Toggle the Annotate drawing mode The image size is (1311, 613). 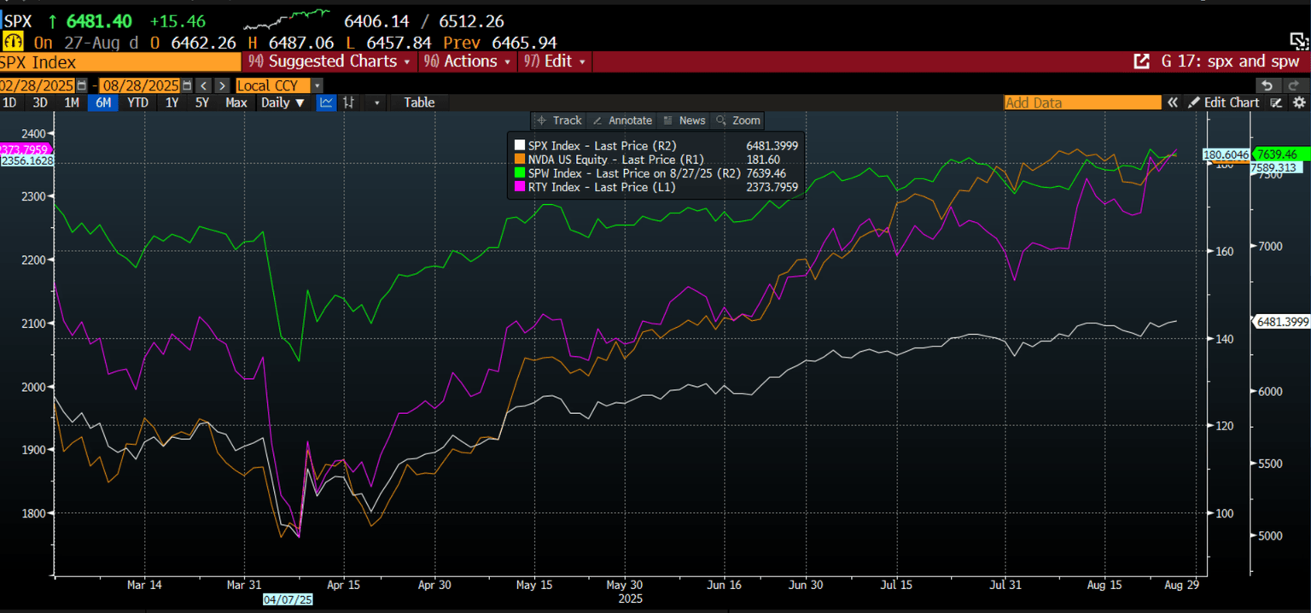pyautogui.click(x=622, y=120)
